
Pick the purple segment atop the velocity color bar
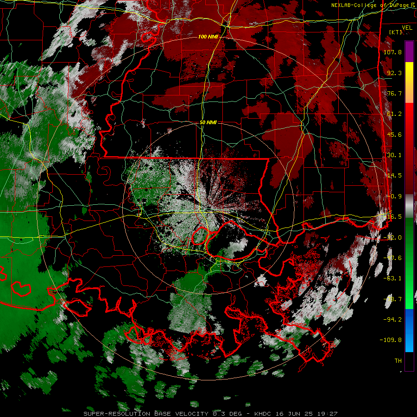point(409,51)
